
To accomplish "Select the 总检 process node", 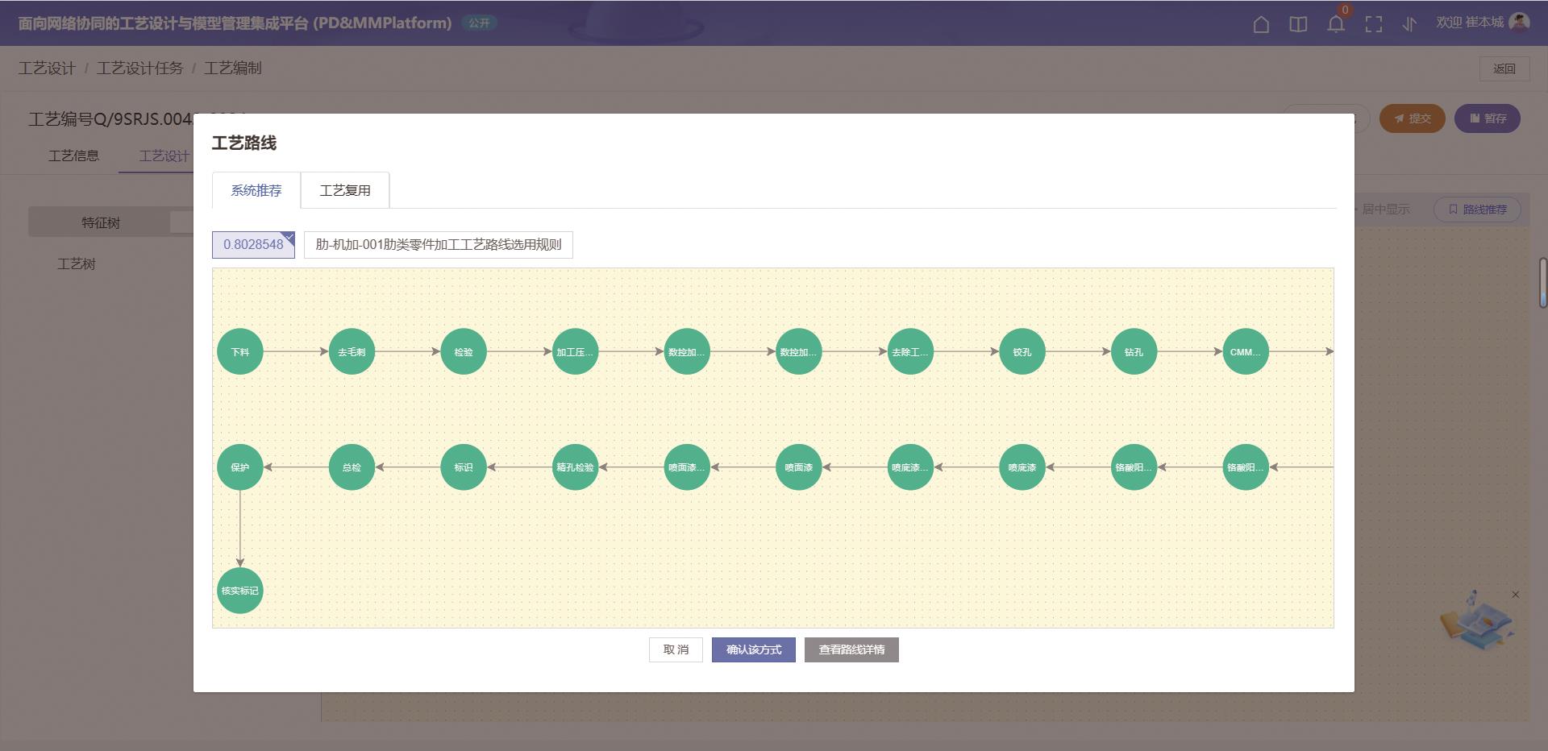I will [x=352, y=467].
